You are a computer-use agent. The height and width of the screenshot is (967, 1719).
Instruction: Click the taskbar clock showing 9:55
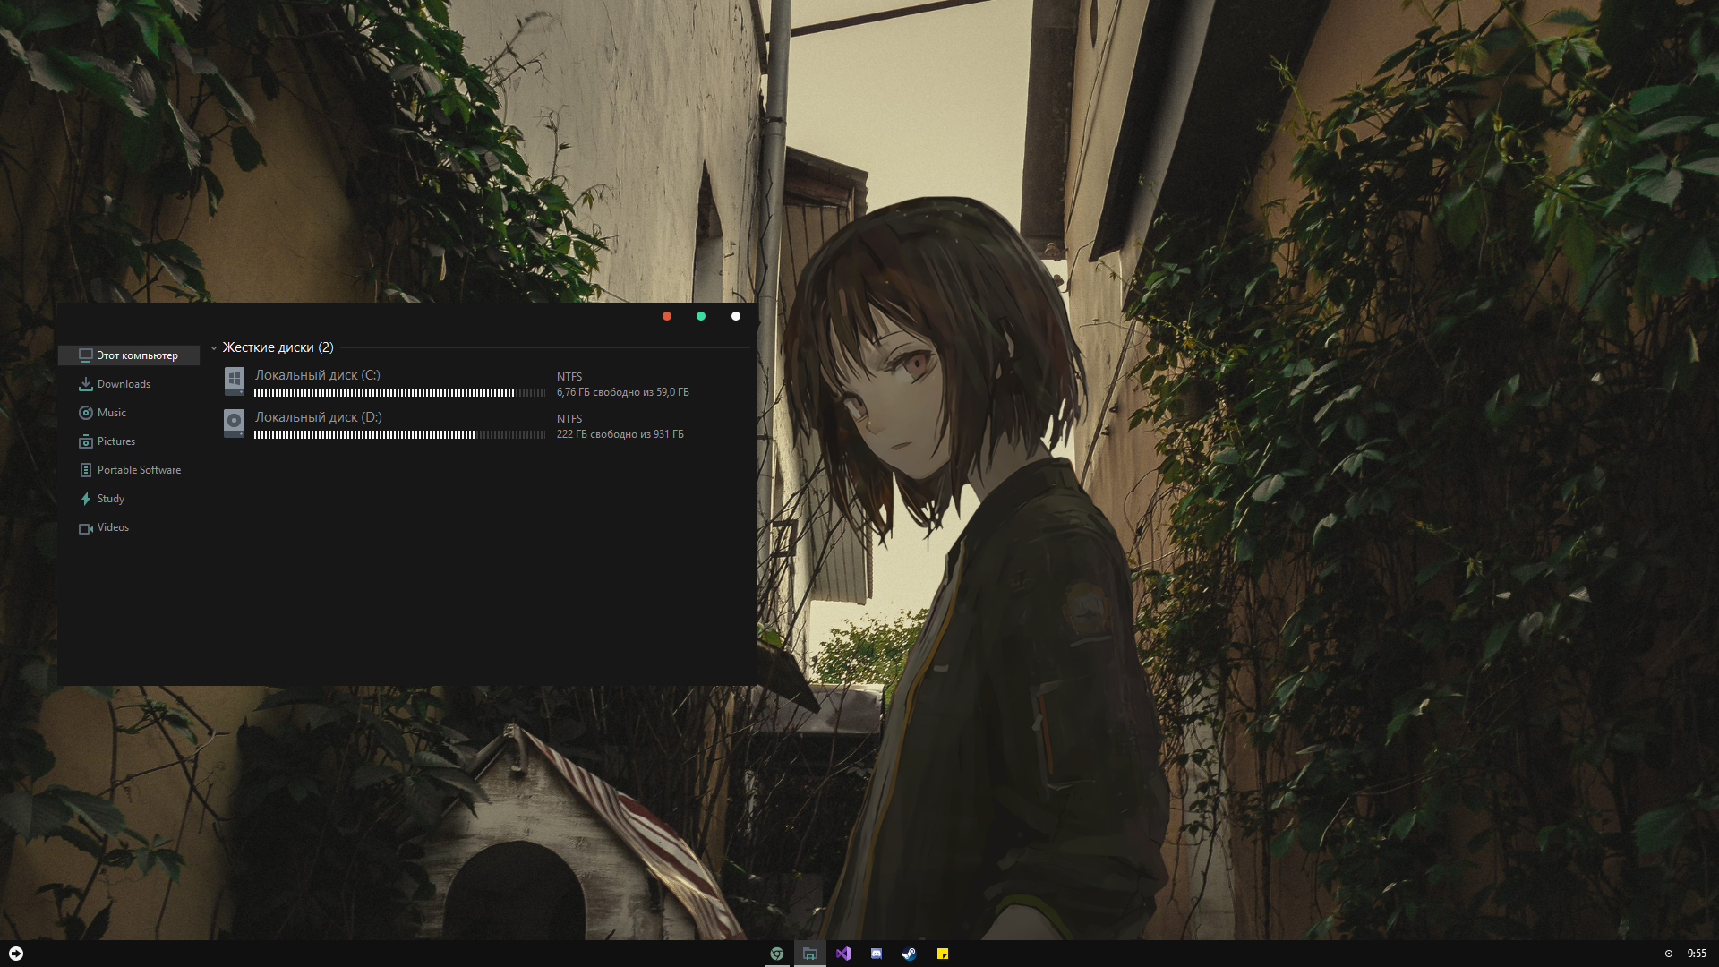click(1697, 954)
